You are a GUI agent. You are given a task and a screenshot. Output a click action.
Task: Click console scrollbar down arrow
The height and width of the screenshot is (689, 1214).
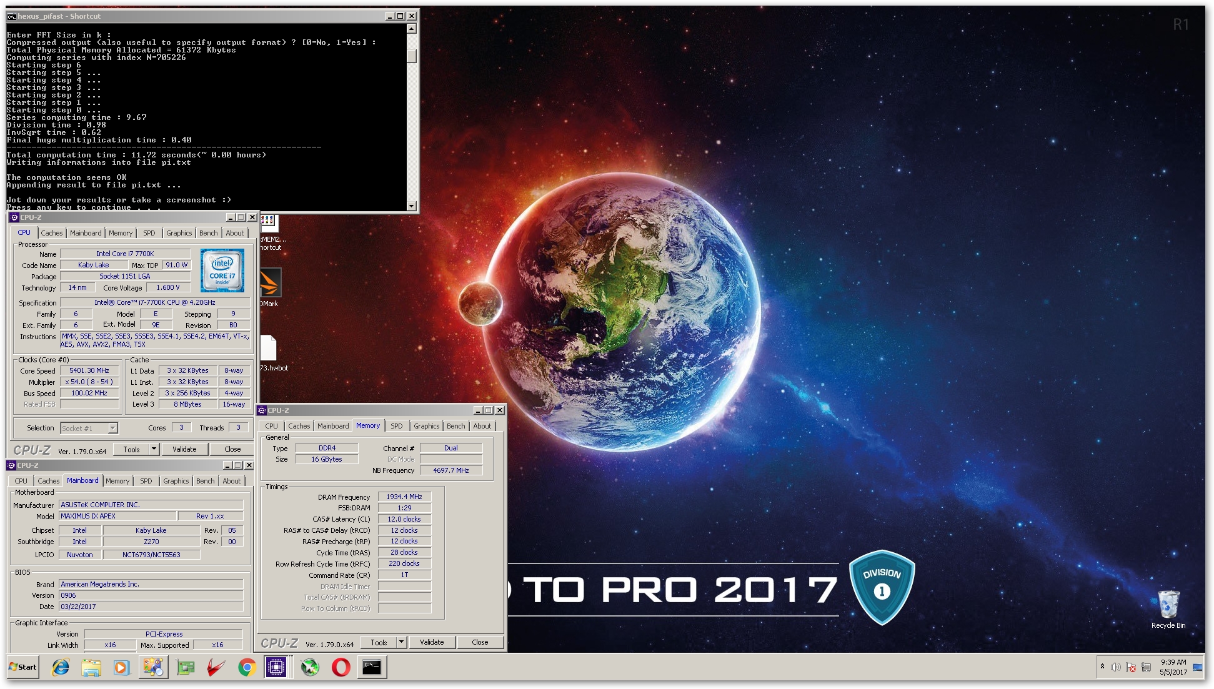tap(411, 206)
